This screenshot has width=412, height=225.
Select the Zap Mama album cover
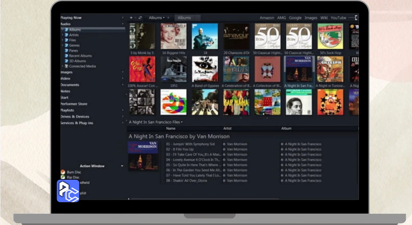pos(236,102)
